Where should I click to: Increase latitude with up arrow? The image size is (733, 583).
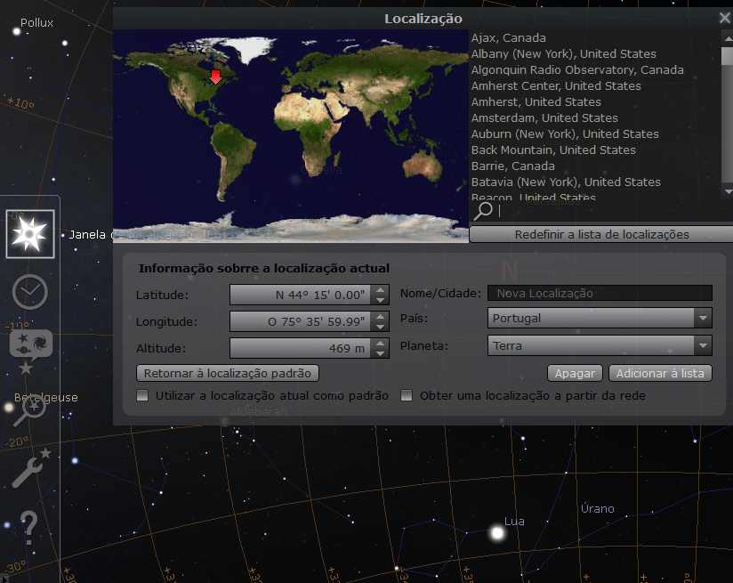[380, 290]
